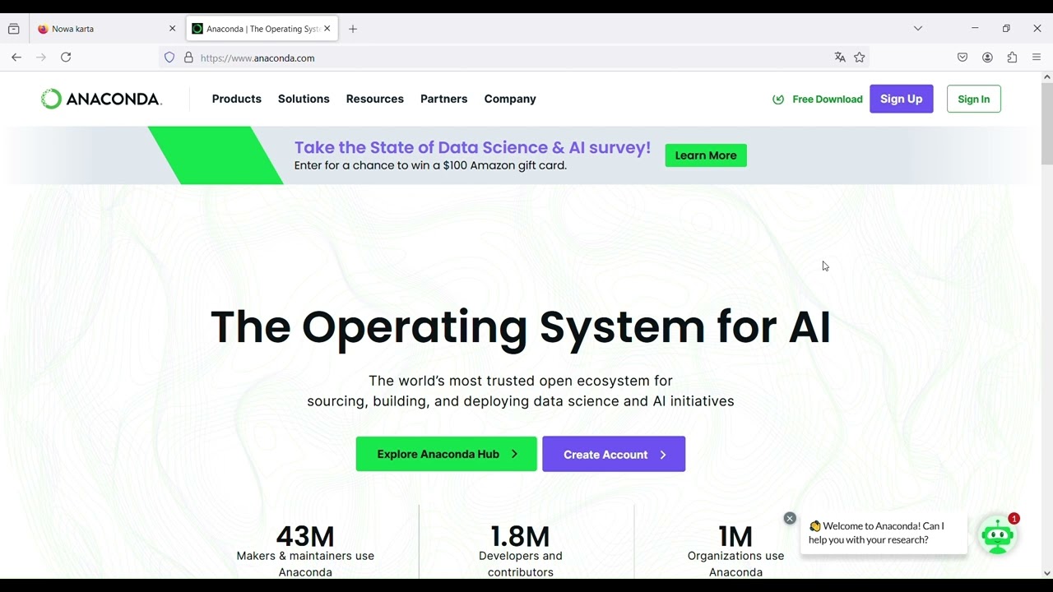Click the Free Download link
Image resolution: width=1053 pixels, height=592 pixels.
click(x=828, y=99)
